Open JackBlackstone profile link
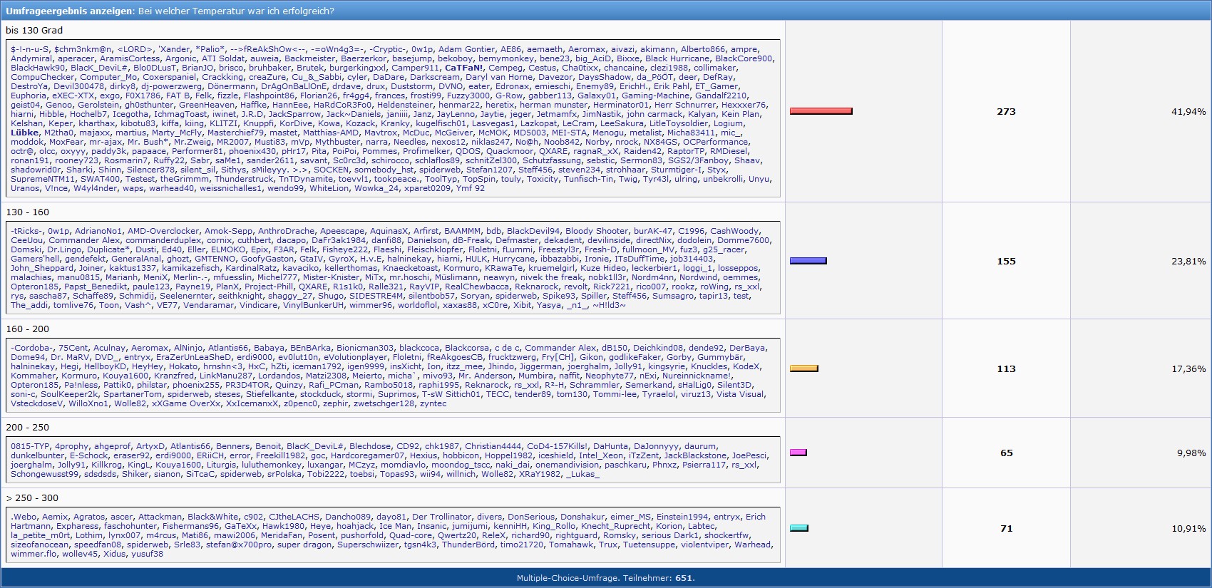Screen dimensions: 1212x588 click(x=695, y=456)
